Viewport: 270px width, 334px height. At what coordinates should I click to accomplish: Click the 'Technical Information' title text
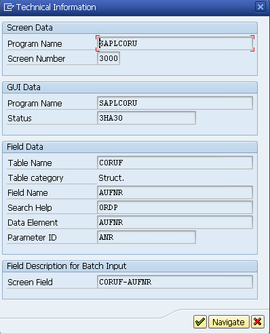pos(56,7)
